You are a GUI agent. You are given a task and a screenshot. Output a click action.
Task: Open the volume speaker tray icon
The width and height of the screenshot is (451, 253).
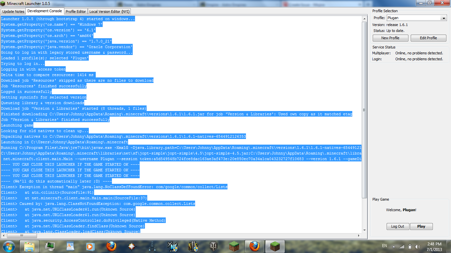418,246
